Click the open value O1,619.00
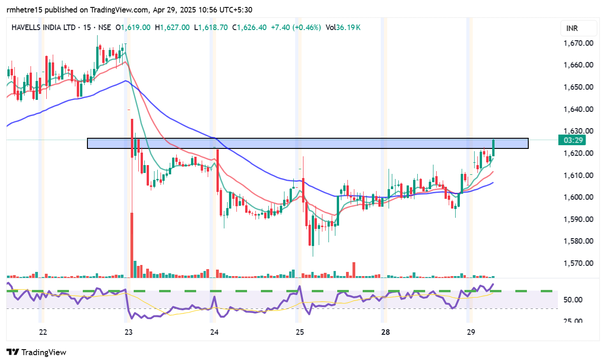 click(x=133, y=27)
